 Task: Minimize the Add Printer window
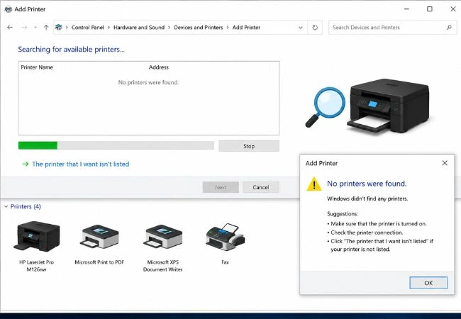pyautogui.click(x=406, y=9)
